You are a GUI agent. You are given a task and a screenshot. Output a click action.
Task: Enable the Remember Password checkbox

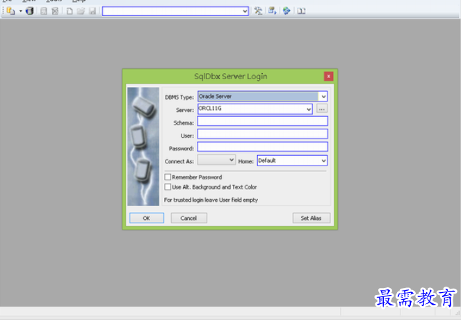click(x=168, y=177)
